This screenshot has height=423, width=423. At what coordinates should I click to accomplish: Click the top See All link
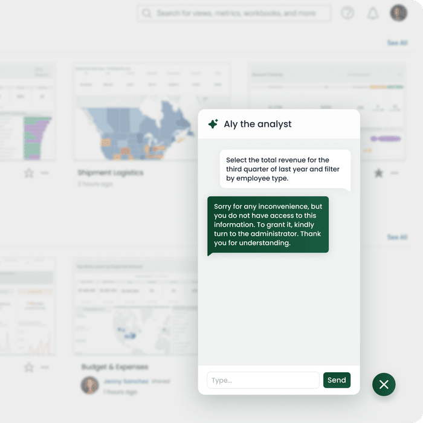397,43
